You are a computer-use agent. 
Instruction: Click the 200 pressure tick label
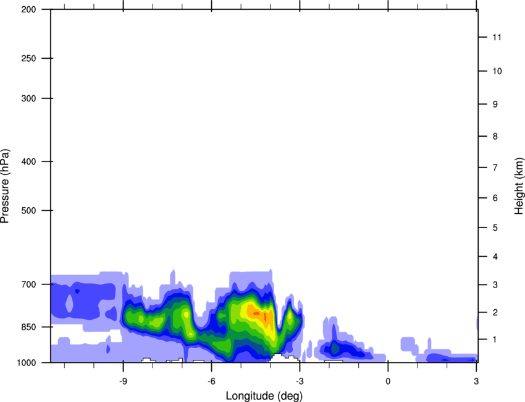tap(28, 9)
